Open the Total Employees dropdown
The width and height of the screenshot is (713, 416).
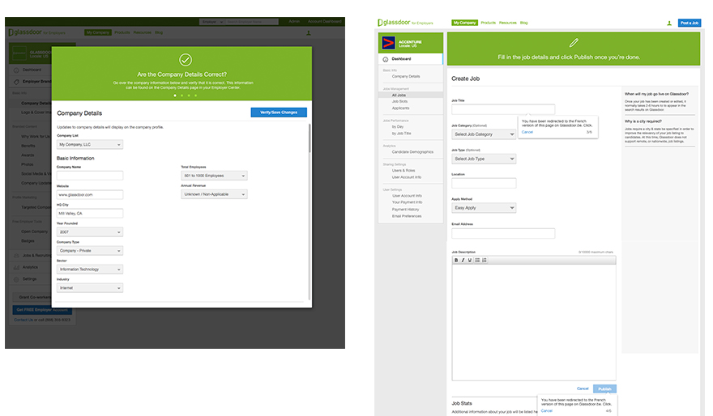214,176
